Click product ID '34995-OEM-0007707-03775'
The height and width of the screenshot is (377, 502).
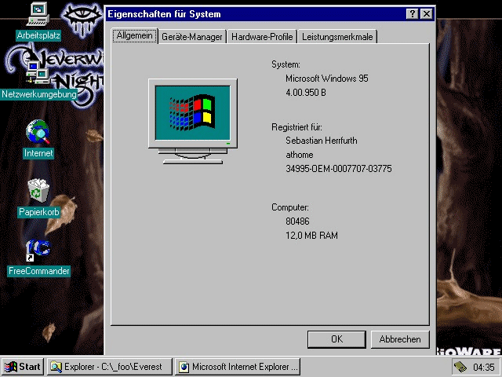339,169
